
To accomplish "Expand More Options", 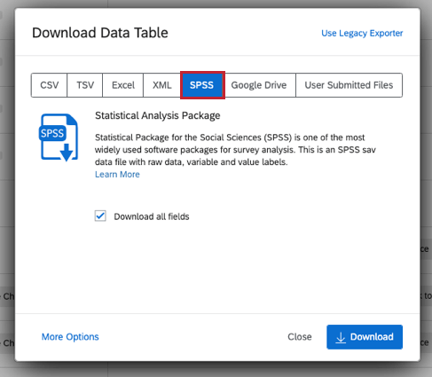I will pos(70,337).
